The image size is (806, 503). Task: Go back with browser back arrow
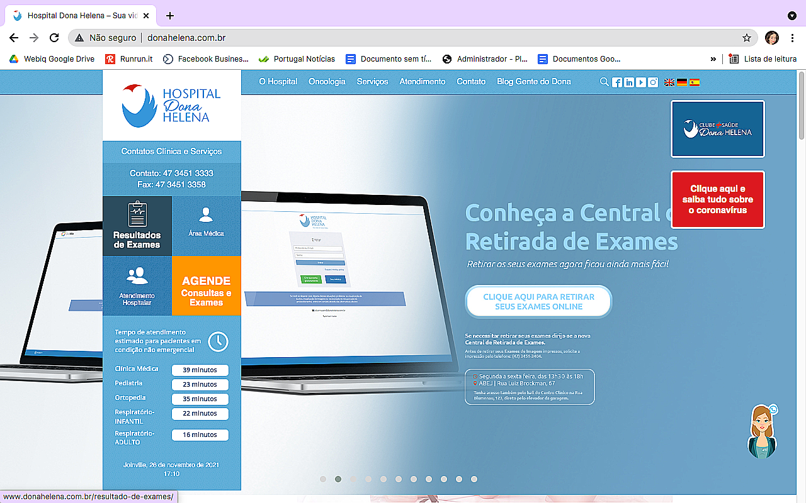pyautogui.click(x=14, y=38)
